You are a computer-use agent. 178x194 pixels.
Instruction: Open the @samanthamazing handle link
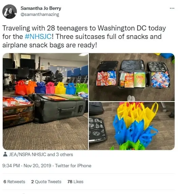point(40,15)
